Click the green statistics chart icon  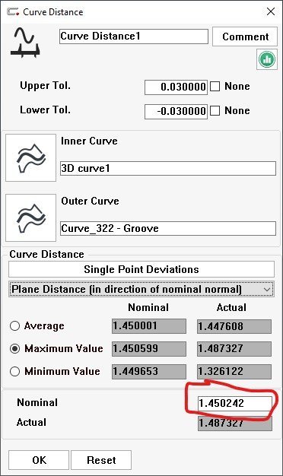coord(267,59)
